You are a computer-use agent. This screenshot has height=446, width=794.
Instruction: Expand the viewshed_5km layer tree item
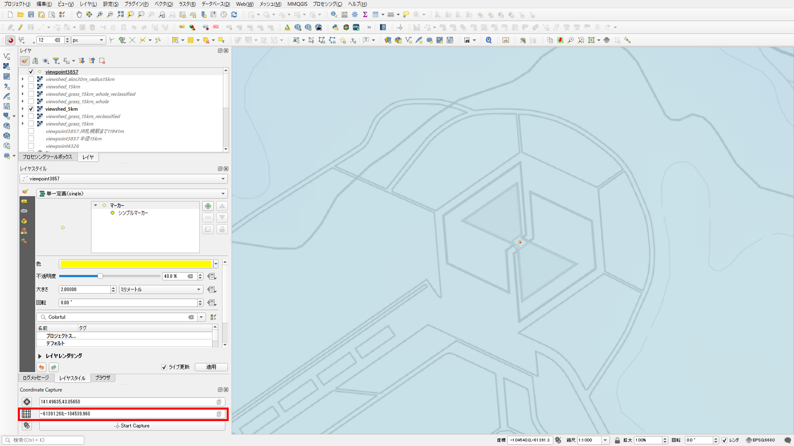click(23, 109)
